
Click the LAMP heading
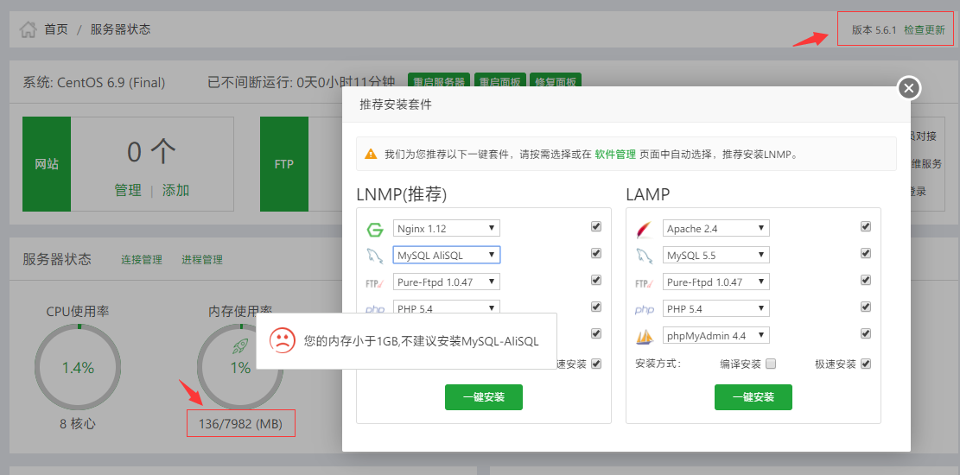[648, 194]
